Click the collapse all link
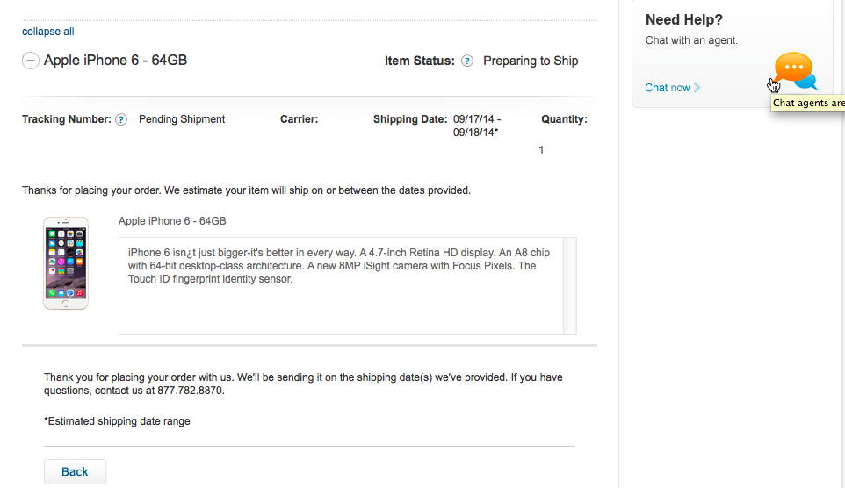The image size is (845, 488). pyautogui.click(x=48, y=32)
